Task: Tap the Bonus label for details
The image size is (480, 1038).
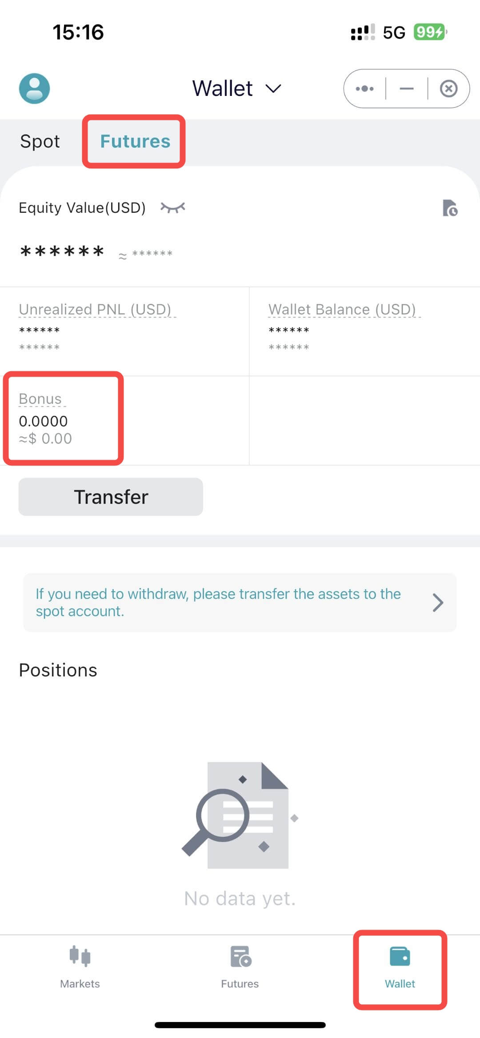Action: click(x=40, y=399)
